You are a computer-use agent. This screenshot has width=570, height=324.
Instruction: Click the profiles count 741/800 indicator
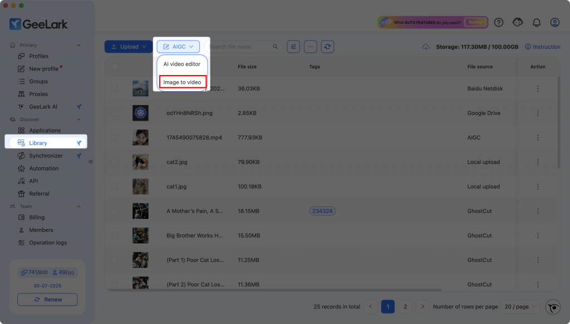click(x=35, y=272)
